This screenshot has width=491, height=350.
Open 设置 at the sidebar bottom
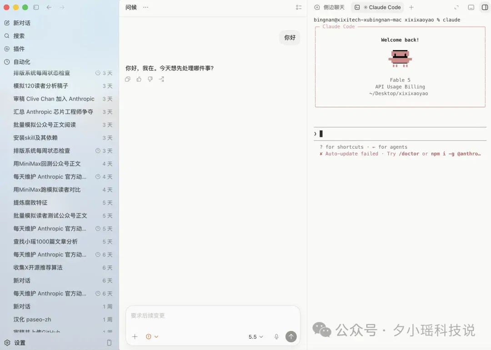click(15, 343)
